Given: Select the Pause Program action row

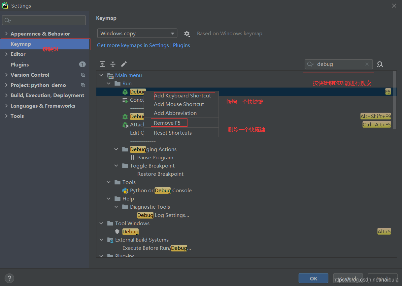Looking at the screenshot, I should (244, 158).
